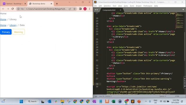
Task: Click Sublime previous tab arrow
Action: pos(95,10)
